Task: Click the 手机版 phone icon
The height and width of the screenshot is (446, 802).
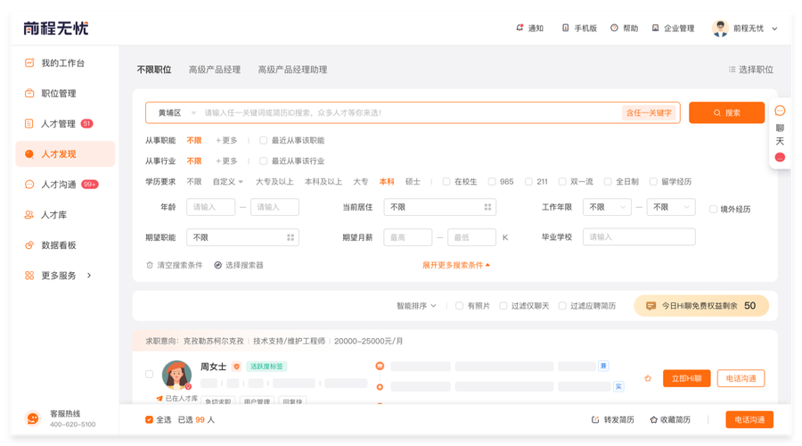Action: click(x=565, y=28)
